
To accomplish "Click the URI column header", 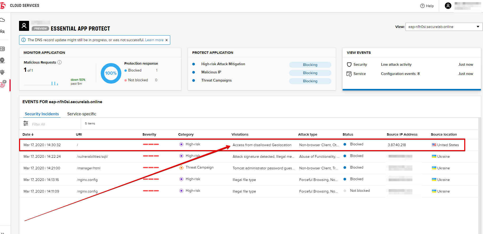I will click(x=79, y=134).
